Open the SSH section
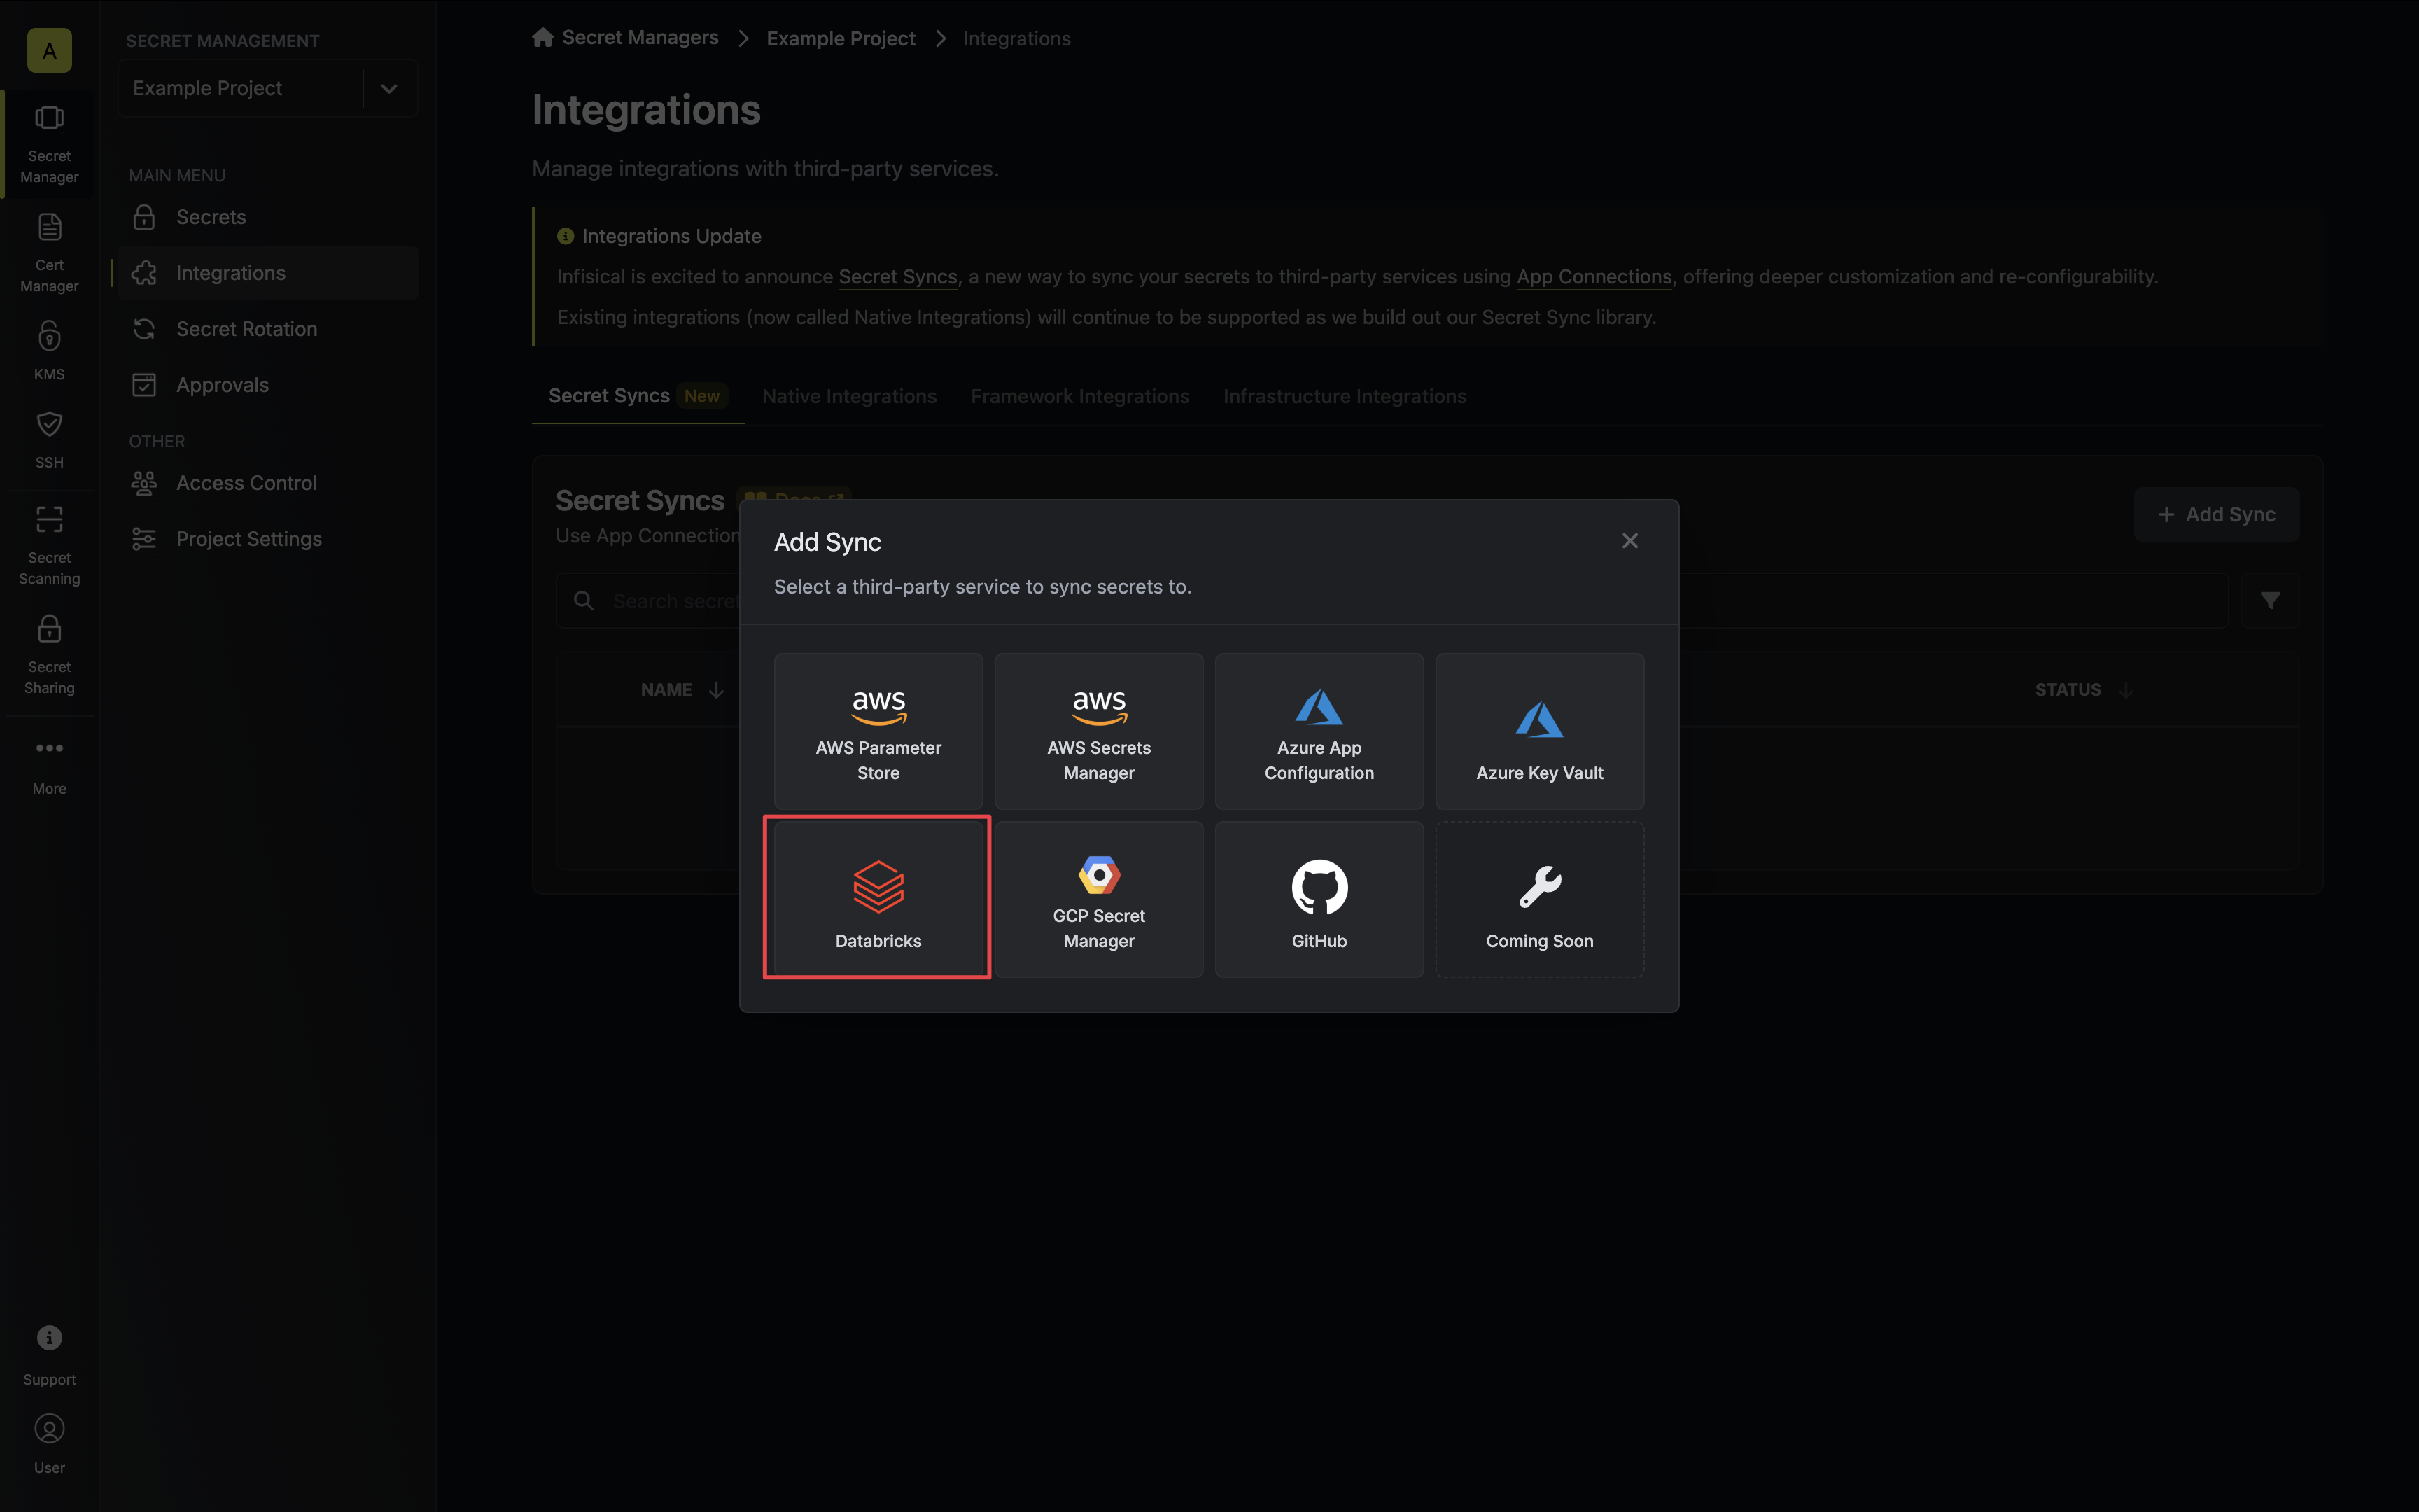 coord(49,437)
